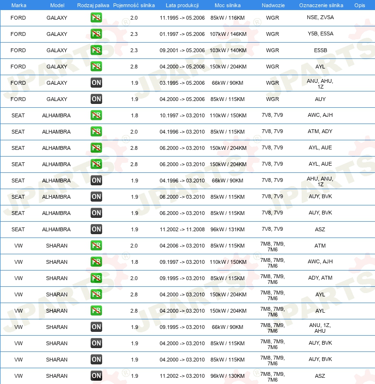The image size is (375, 384).
Task: Select engine code cell E5SB
Action: point(320,50)
